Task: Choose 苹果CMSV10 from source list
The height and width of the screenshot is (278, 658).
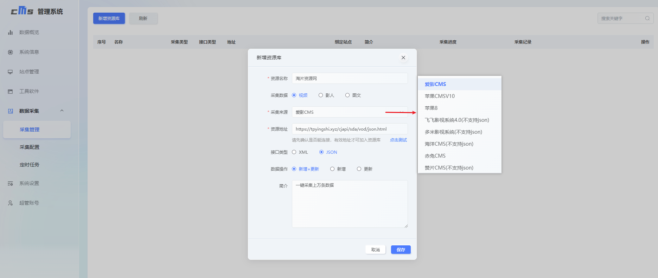Action: (459, 96)
